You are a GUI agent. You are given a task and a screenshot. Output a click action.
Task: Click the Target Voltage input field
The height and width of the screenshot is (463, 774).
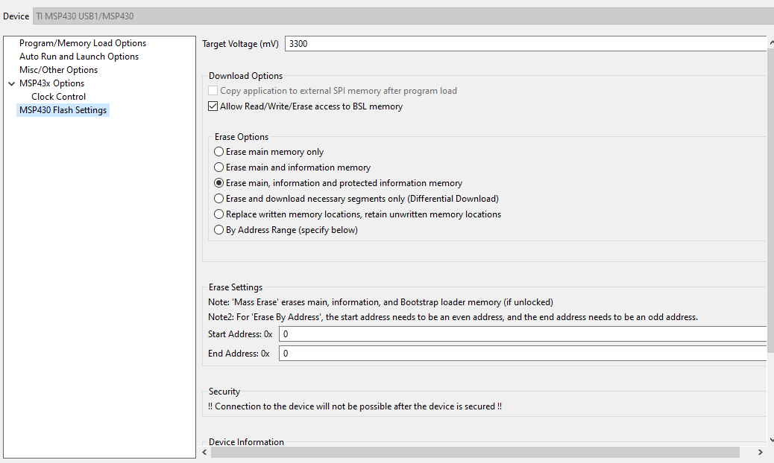[526, 44]
